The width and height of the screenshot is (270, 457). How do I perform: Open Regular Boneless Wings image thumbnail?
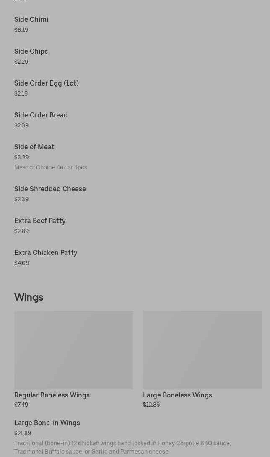tap(73, 350)
